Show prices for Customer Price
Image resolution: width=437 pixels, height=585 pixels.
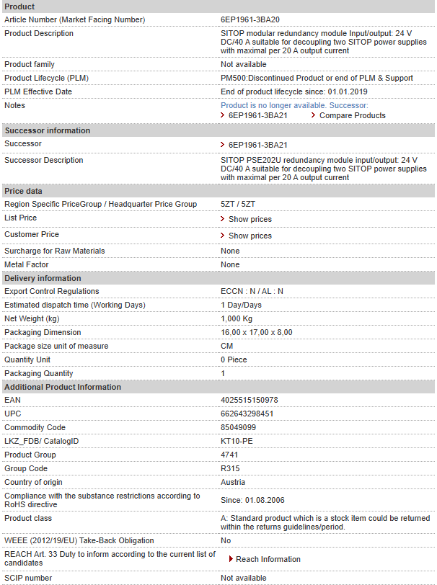click(x=250, y=236)
